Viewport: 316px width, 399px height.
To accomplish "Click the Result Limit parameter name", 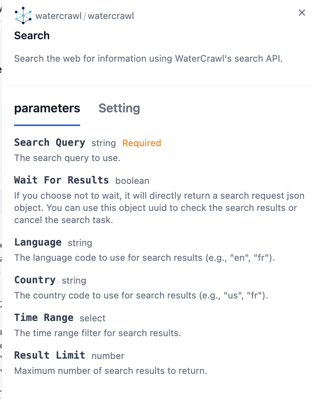I will click(x=50, y=355).
